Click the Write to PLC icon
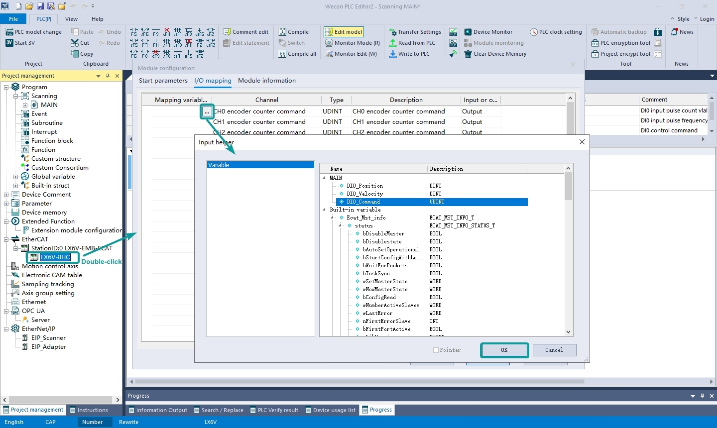This screenshot has width=717, height=428. pos(393,54)
